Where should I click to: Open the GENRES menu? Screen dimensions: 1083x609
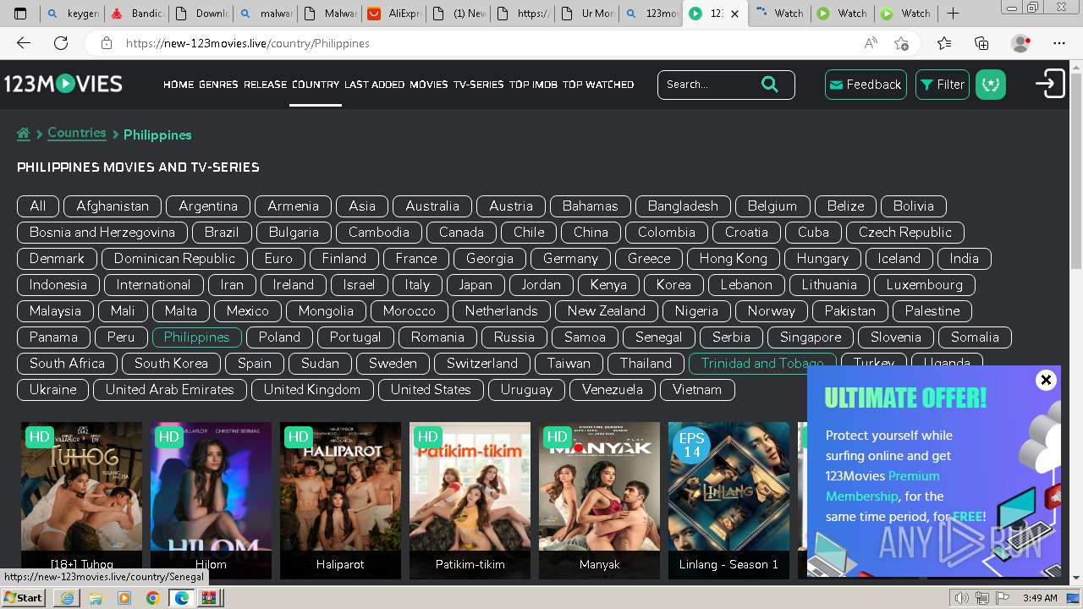coord(218,85)
